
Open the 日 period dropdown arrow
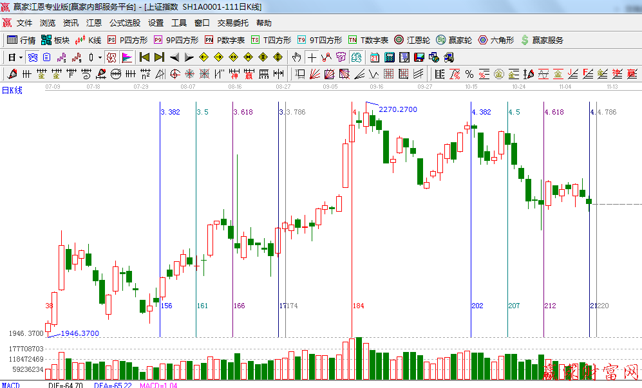(21, 57)
